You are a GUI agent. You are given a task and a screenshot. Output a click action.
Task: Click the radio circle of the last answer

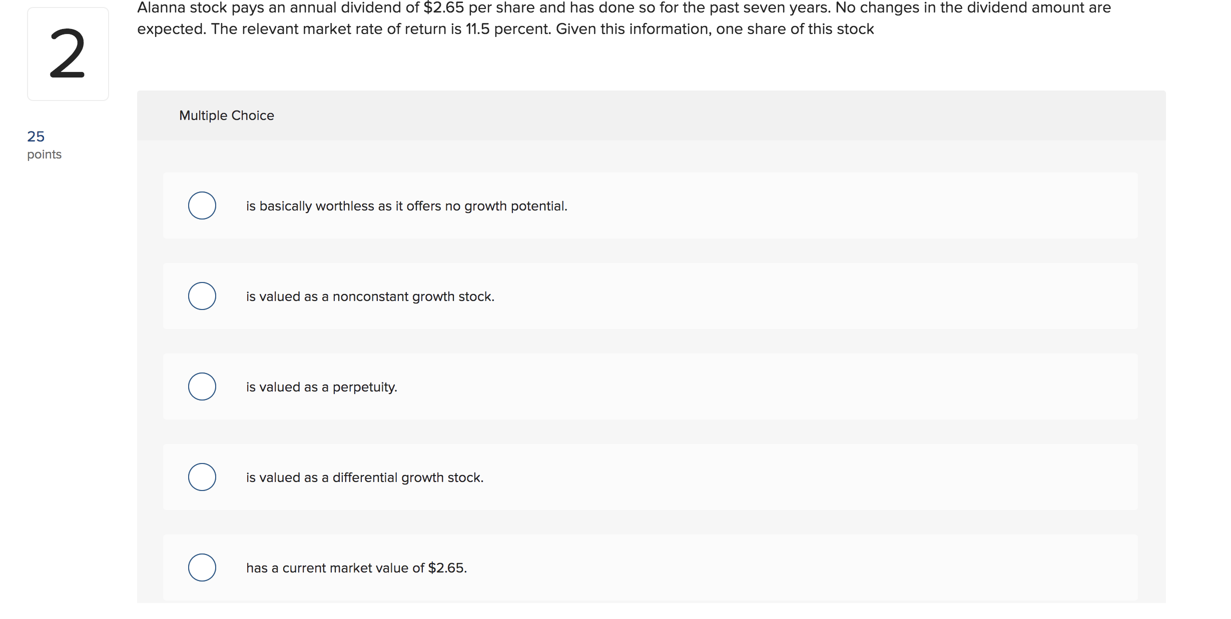[x=202, y=567]
